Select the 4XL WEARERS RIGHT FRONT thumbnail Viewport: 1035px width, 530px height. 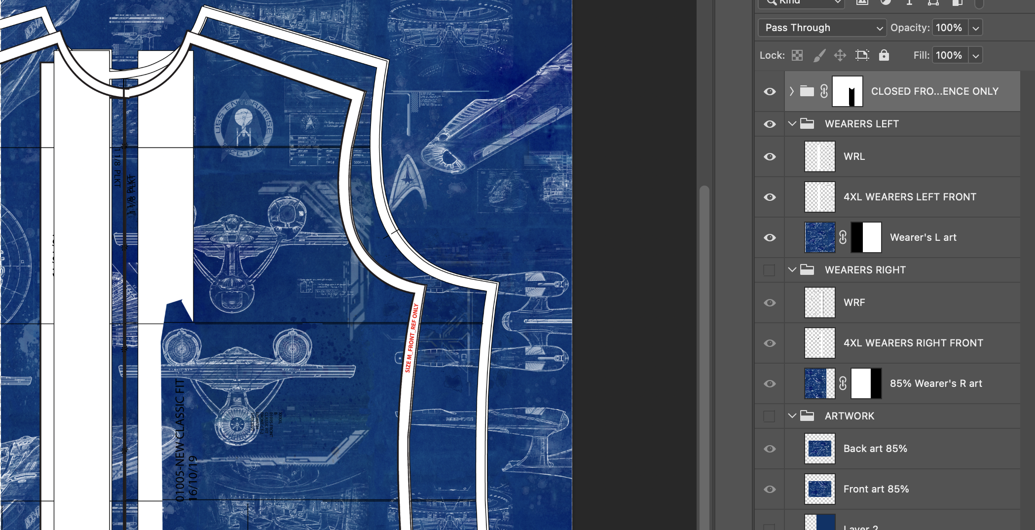pyautogui.click(x=820, y=343)
